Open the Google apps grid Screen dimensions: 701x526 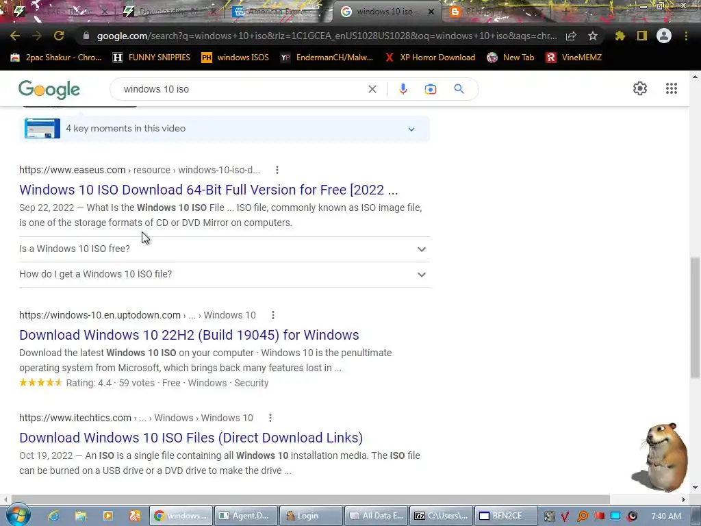click(x=671, y=88)
